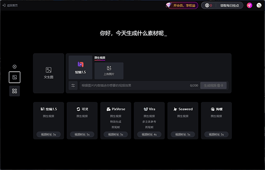
Task: Click the upload image icon with sparkle
Action: pos(109,68)
